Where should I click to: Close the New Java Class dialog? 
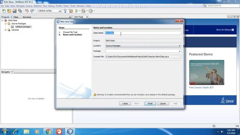(179, 21)
